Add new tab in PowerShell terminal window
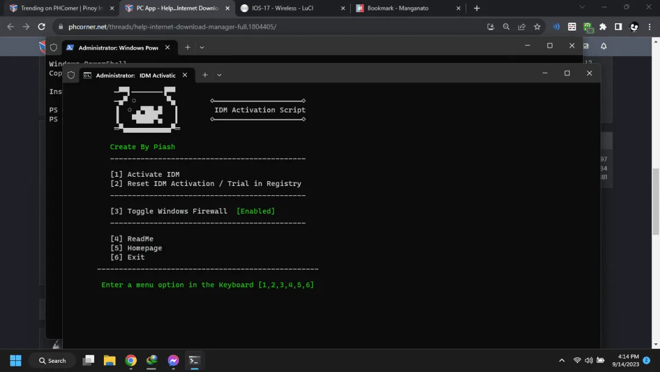This screenshot has height=372, width=660. point(188,47)
